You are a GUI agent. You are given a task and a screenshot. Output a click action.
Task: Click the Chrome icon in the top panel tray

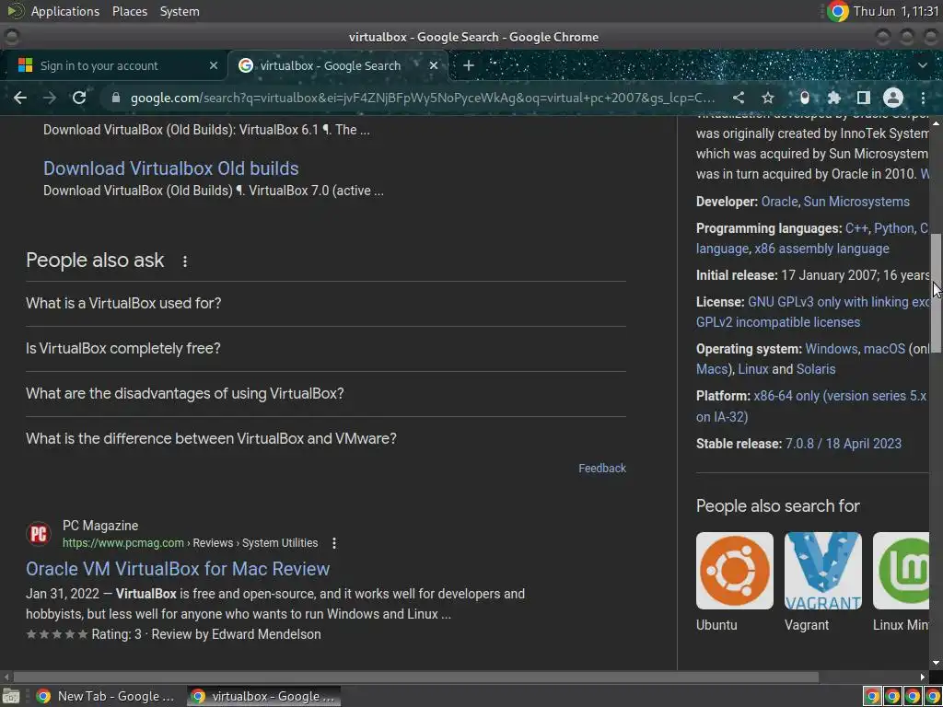point(837,11)
